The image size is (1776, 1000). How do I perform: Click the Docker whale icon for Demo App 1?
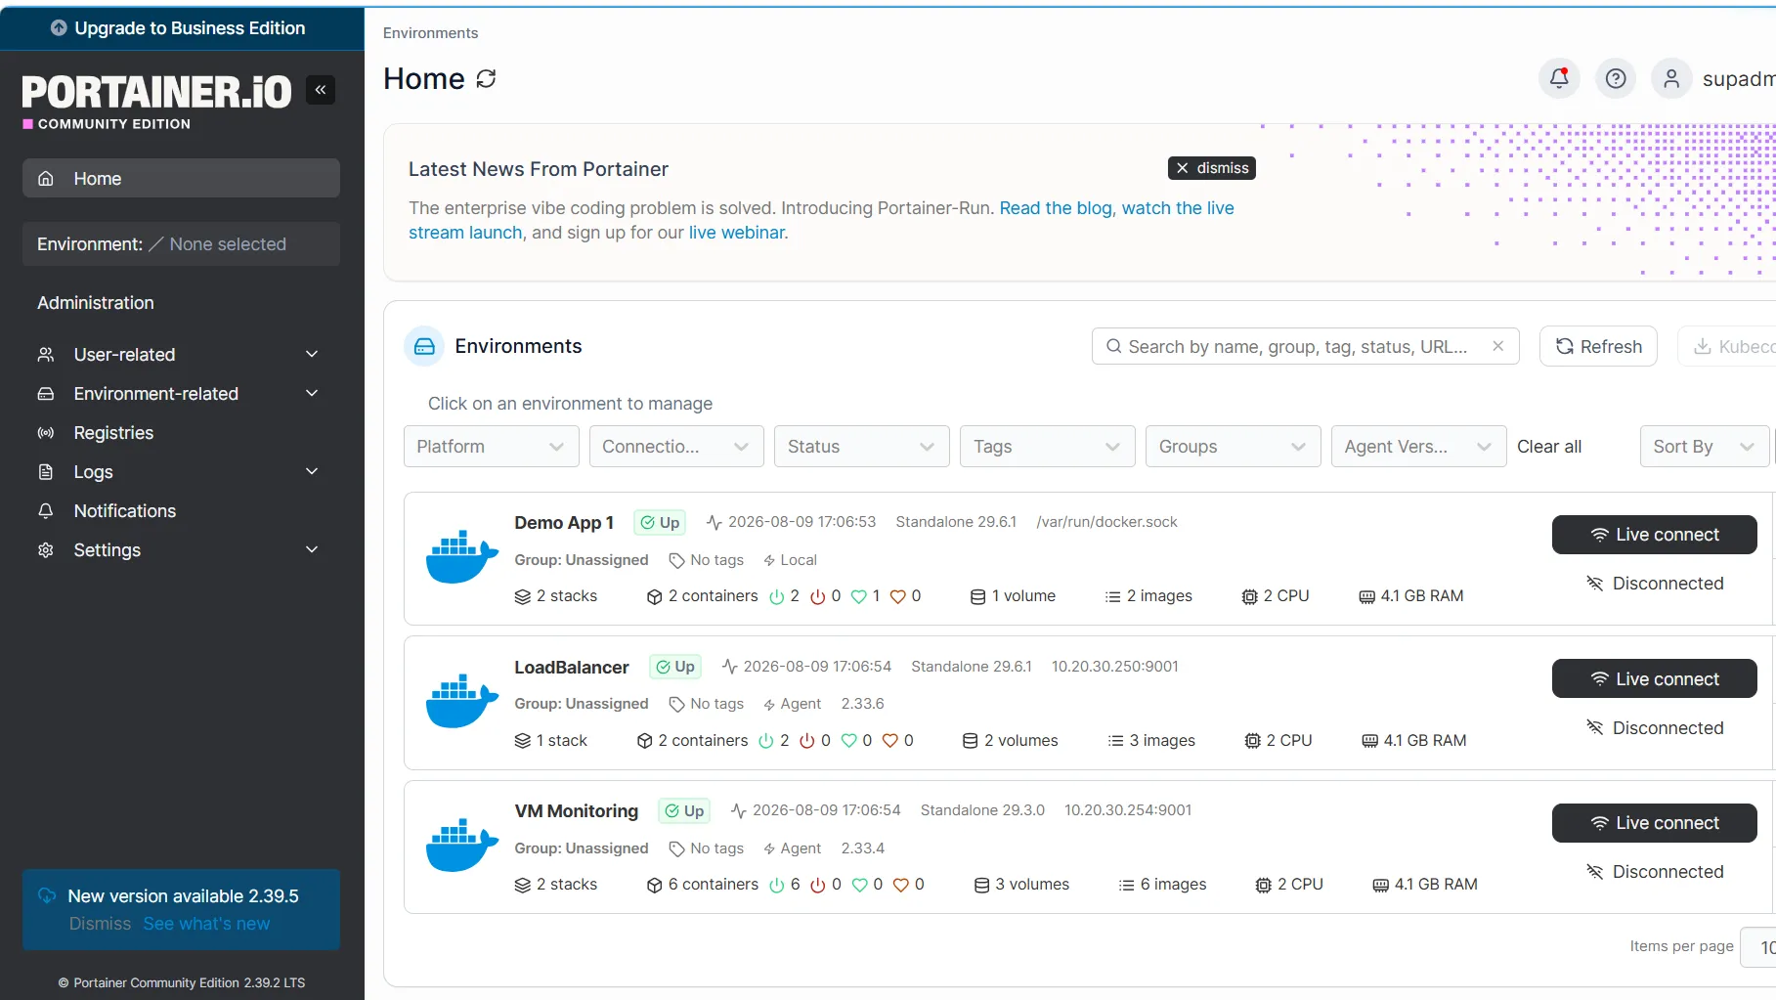pyautogui.click(x=462, y=557)
